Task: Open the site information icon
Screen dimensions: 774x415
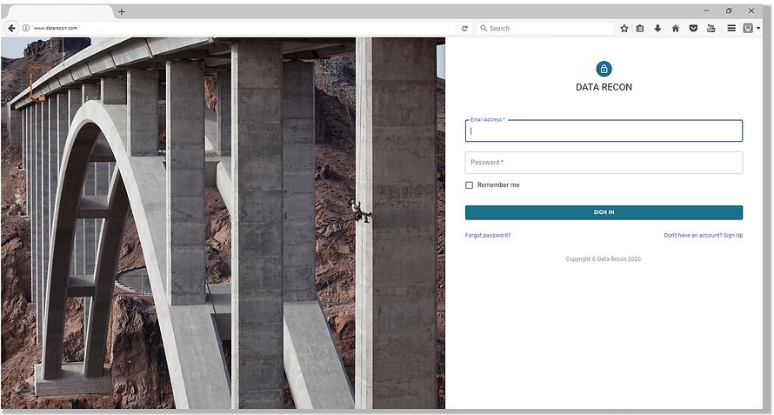Action: (26, 28)
